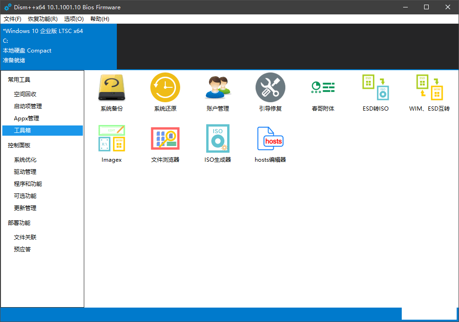Launch the 文件浏览器 file browser
Viewport: 459px width, 322px height.
pos(165,144)
